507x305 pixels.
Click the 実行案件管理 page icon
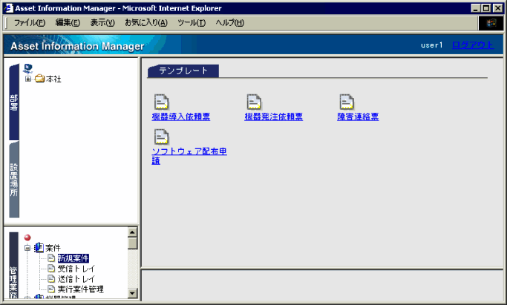click(51, 289)
